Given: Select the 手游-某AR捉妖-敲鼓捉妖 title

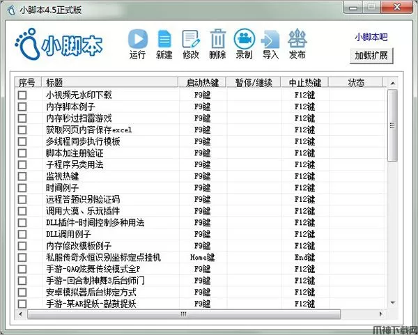Looking at the screenshot, I should [x=91, y=304].
